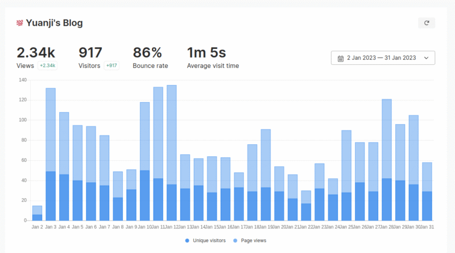Click the Unique visitors legend color dot
The width and height of the screenshot is (455, 253).
(187, 240)
